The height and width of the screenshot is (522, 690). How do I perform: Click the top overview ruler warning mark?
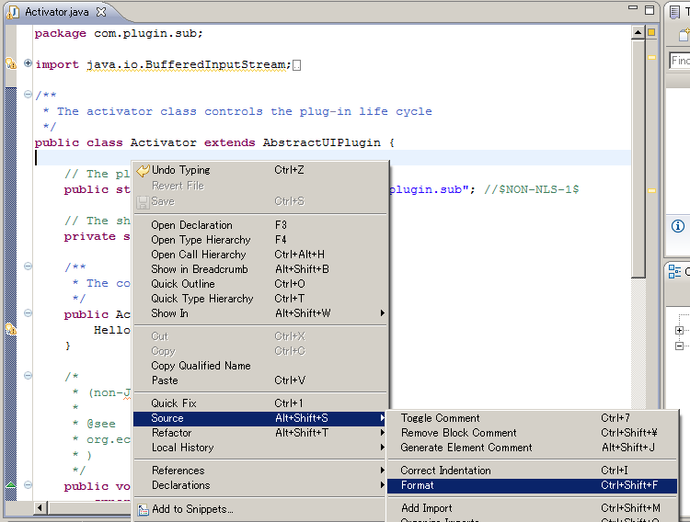(651, 57)
